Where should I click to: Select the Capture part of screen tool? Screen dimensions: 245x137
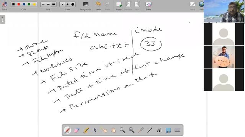pyautogui.click(x=168, y=130)
